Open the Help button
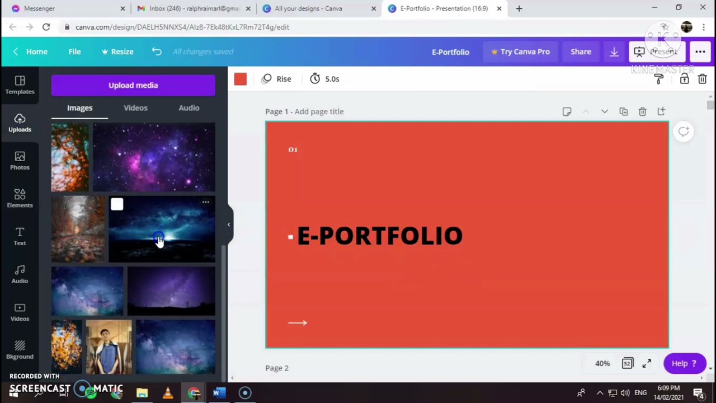The width and height of the screenshot is (716, 403). [685, 363]
